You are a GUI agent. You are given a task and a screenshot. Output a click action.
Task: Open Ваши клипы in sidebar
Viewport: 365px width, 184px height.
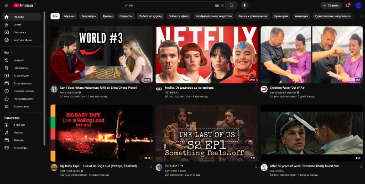(21, 107)
